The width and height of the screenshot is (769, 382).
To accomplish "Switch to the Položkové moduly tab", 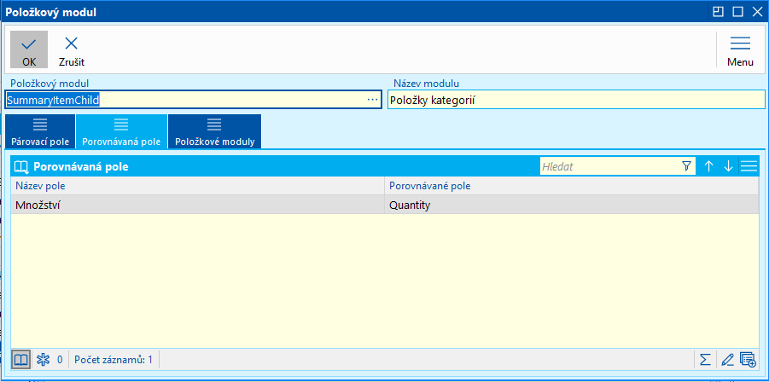I will (214, 131).
